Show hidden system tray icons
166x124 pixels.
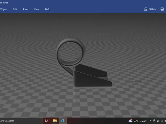pos(150,121)
